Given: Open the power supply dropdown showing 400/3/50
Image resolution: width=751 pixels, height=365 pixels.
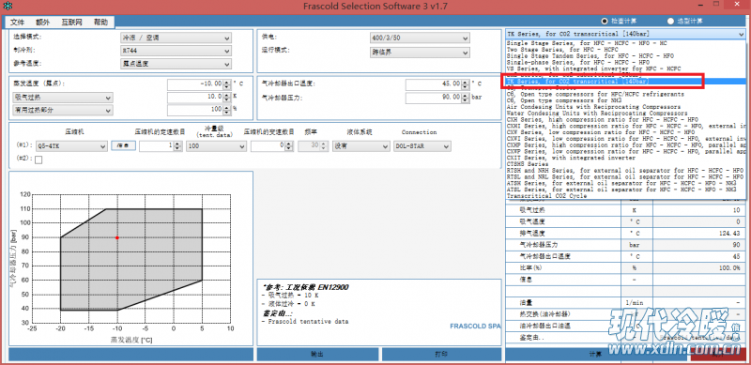Looking at the screenshot, I should 420,38.
